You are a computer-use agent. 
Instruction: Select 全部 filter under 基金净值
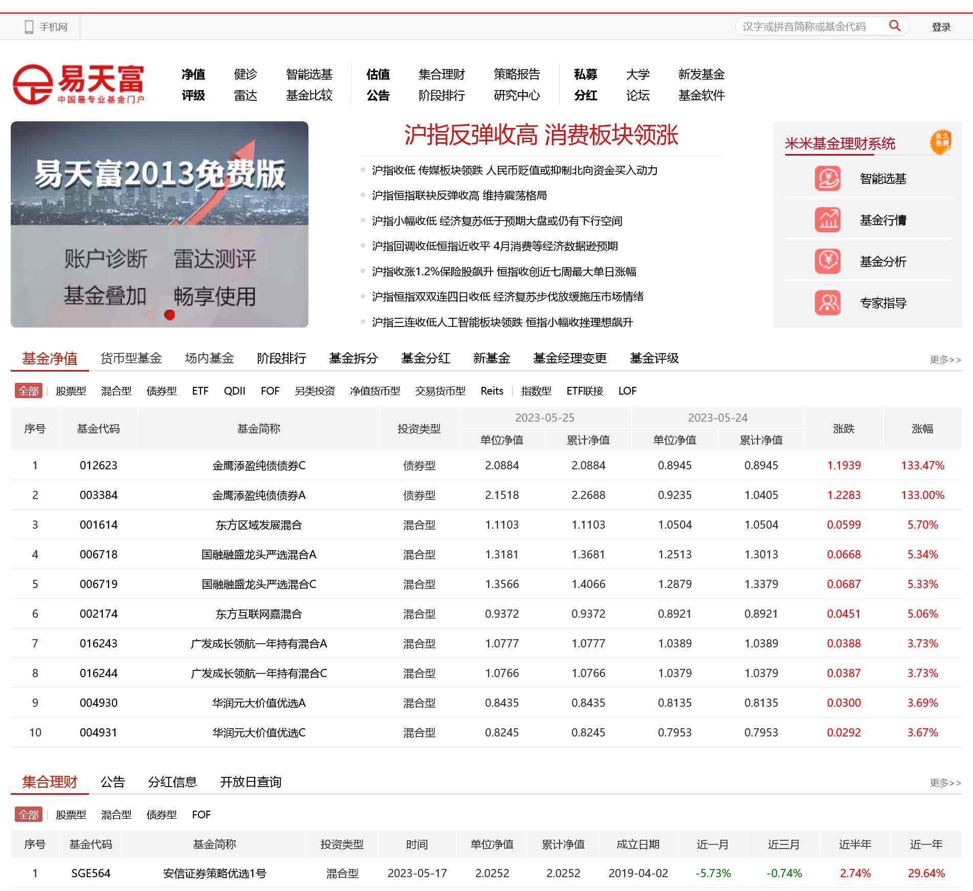[29, 391]
